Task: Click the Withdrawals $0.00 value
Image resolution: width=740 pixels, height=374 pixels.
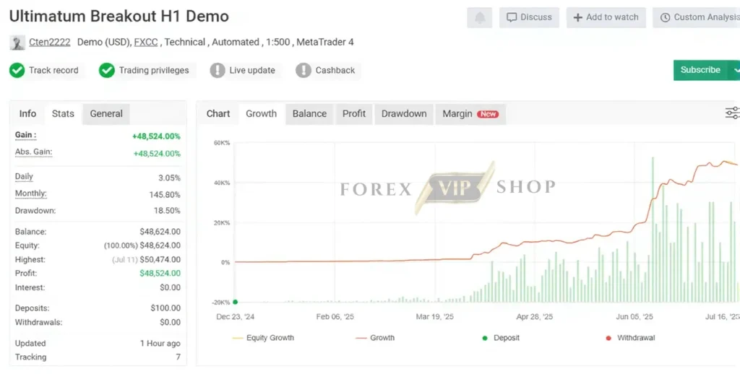Action: click(x=170, y=322)
